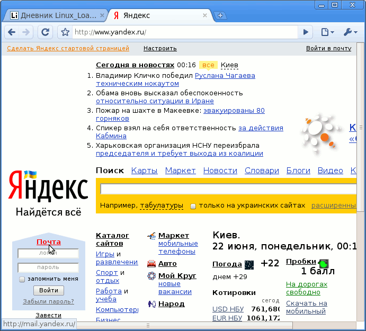Select the 'все' news filter
366x331 pixels.
208,65
